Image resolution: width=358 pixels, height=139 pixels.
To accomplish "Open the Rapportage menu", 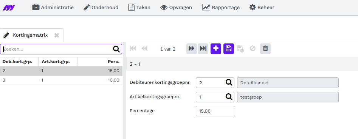I will (221, 7).
